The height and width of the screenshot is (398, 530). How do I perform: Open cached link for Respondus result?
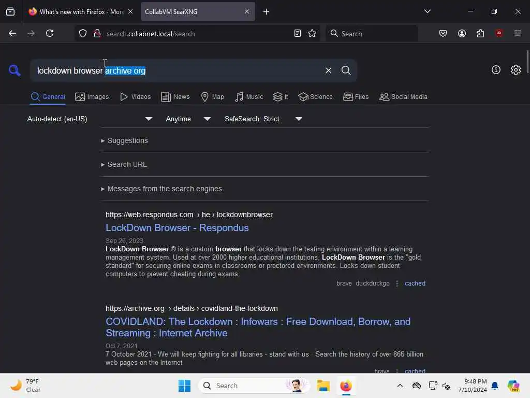[415, 283]
